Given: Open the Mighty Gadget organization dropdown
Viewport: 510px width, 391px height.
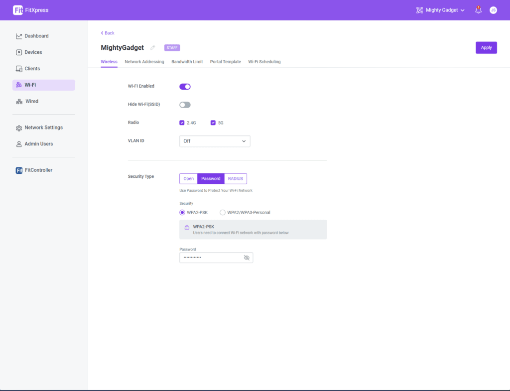Looking at the screenshot, I should [x=441, y=10].
